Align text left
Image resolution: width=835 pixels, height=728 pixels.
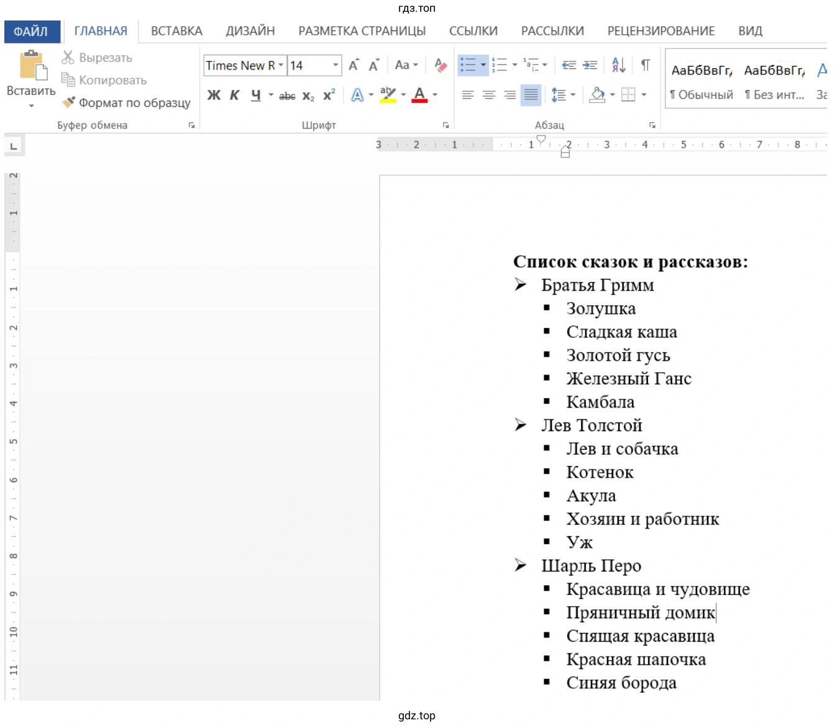468,95
